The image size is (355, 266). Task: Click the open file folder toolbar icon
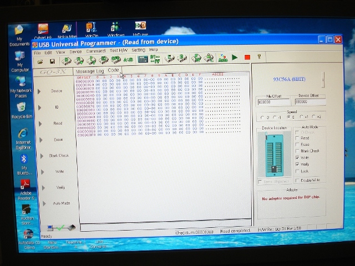click(40, 62)
